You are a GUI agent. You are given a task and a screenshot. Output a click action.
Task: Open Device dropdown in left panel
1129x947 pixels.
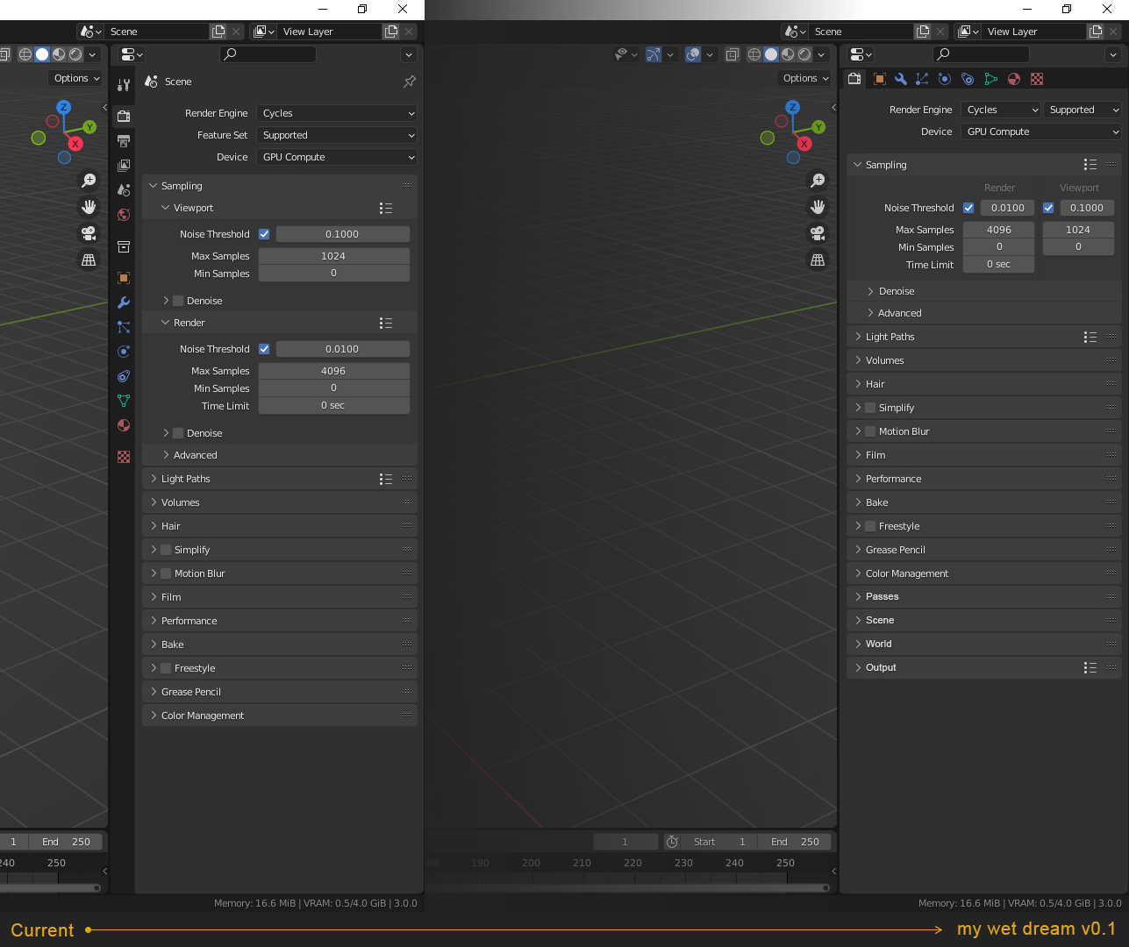[x=337, y=157]
